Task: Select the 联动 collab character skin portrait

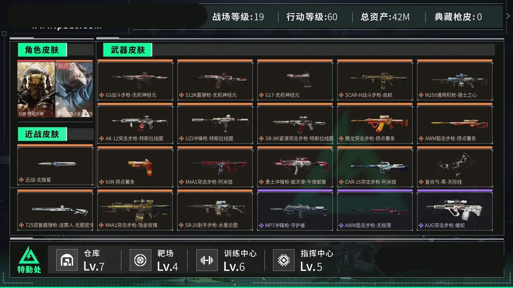Action: [74, 89]
